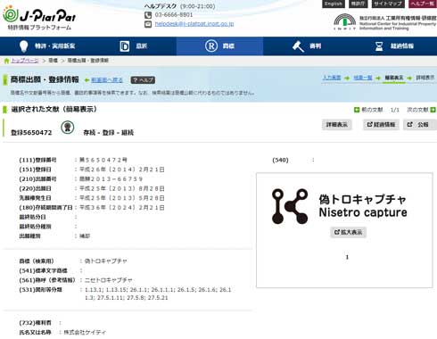Click the 選択された文献(簡易表示) heading
The image size is (437, 339).
pos(54,110)
